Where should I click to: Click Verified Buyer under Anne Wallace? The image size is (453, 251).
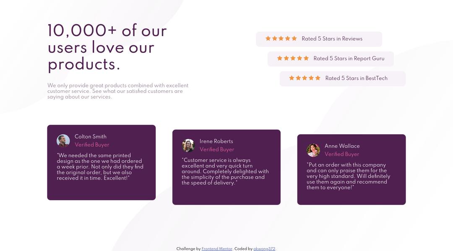[x=342, y=154]
